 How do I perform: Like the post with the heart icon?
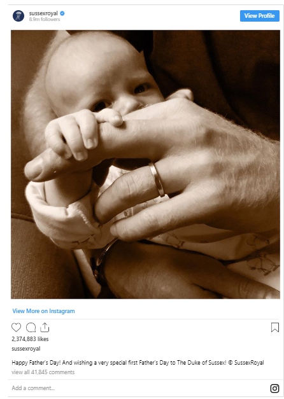tap(16, 327)
